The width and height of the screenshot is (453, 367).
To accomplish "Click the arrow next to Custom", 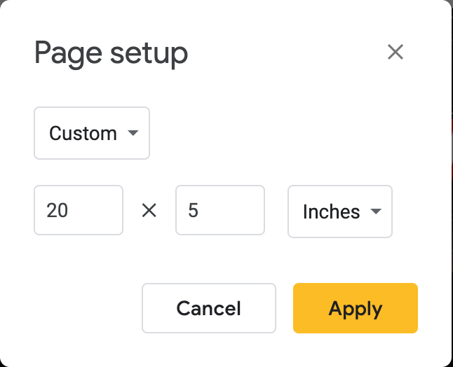I will [x=133, y=133].
